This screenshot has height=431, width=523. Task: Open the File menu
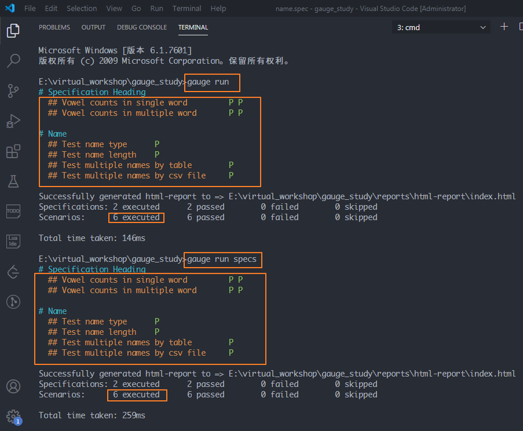point(30,8)
